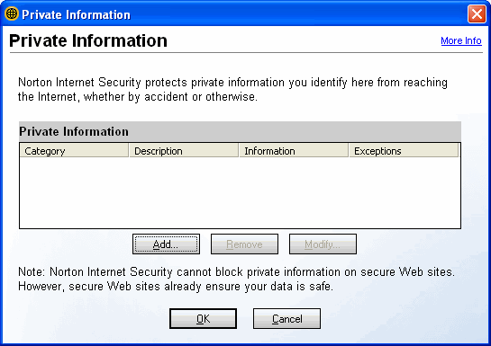Click the grayed-out Remove button
The height and width of the screenshot is (346, 491).
pos(244,244)
